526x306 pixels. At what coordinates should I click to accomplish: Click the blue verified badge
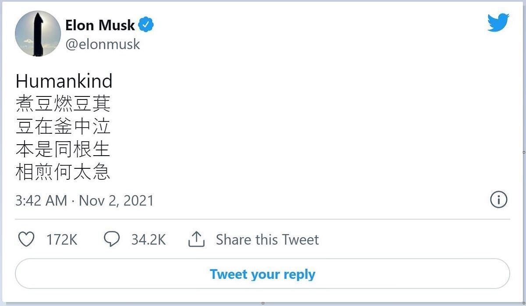click(x=146, y=25)
